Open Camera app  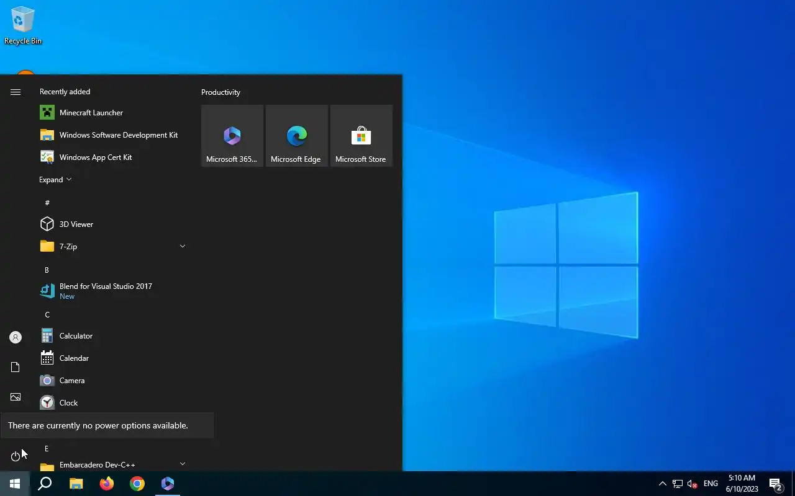click(x=113, y=380)
